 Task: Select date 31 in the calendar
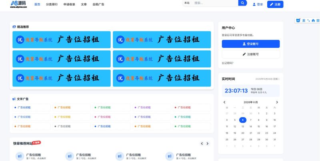274,139
